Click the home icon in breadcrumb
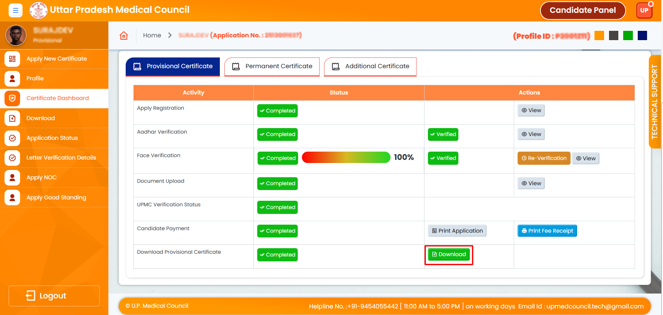This screenshot has width=663, height=315. (x=124, y=36)
